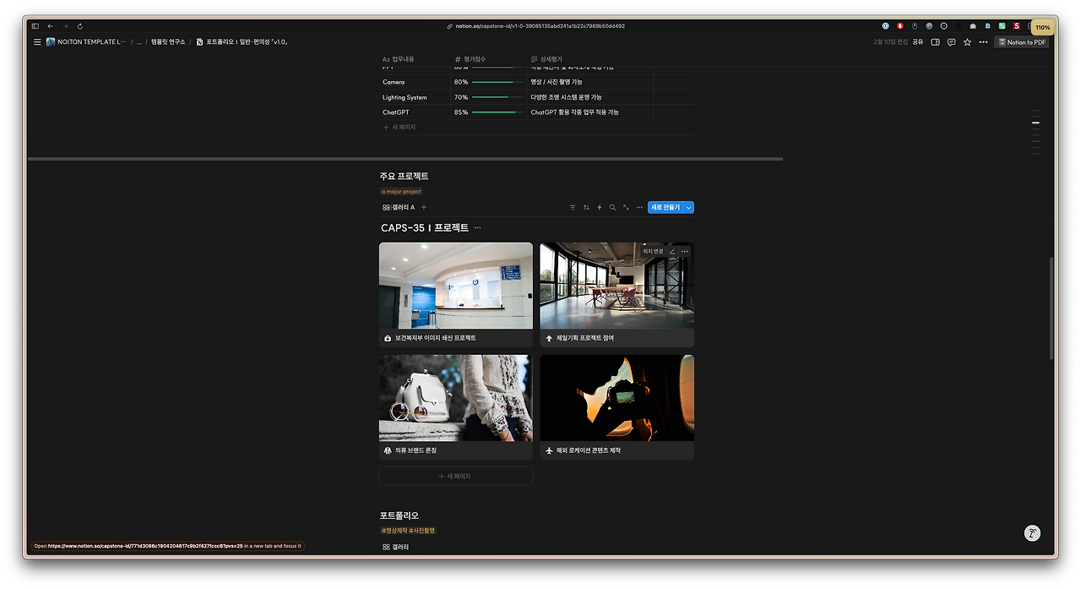
Task: Click the Notion to PDF extension icon
Action: tap(1022, 41)
